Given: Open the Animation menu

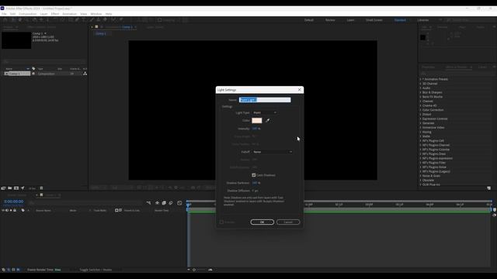Looking at the screenshot, I should [x=69, y=14].
